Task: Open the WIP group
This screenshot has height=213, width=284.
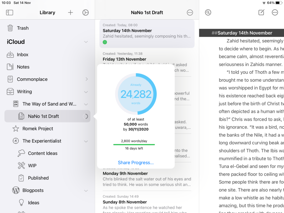Action: pyautogui.click(x=47, y=166)
